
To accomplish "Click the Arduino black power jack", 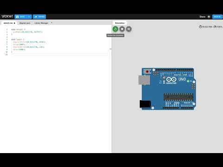I will [x=145, y=104].
